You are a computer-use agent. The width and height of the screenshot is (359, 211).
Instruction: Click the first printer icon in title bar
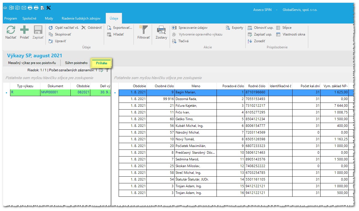[x=30, y=8]
